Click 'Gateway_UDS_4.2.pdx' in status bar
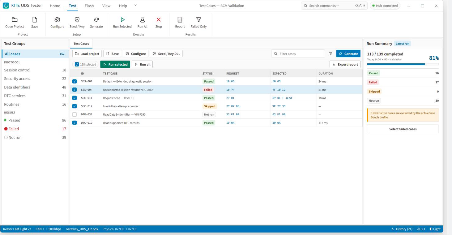The height and width of the screenshot is (235, 452). click(x=82, y=229)
